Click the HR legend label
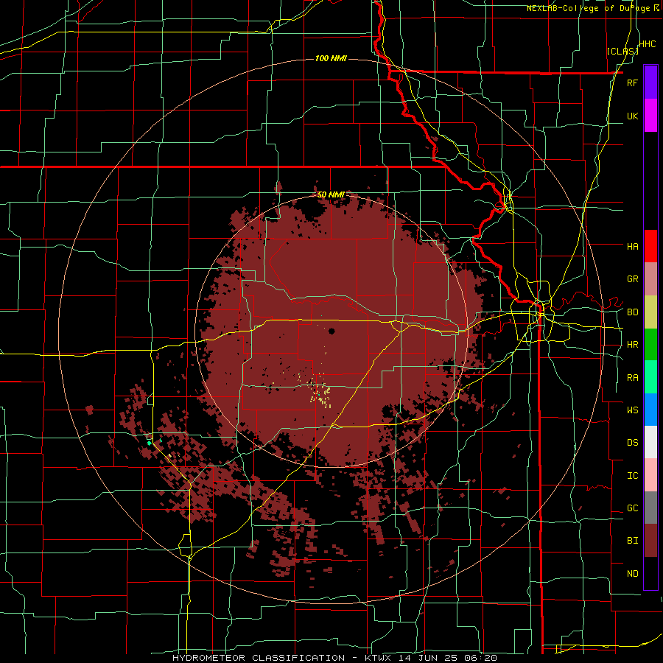Screen dimensions: 663x663 tap(632, 345)
